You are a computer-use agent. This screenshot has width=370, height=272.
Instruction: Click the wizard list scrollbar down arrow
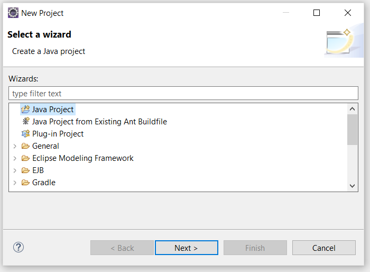[352, 186]
